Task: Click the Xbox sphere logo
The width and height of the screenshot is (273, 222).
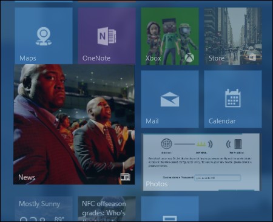Action: tap(189, 58)
